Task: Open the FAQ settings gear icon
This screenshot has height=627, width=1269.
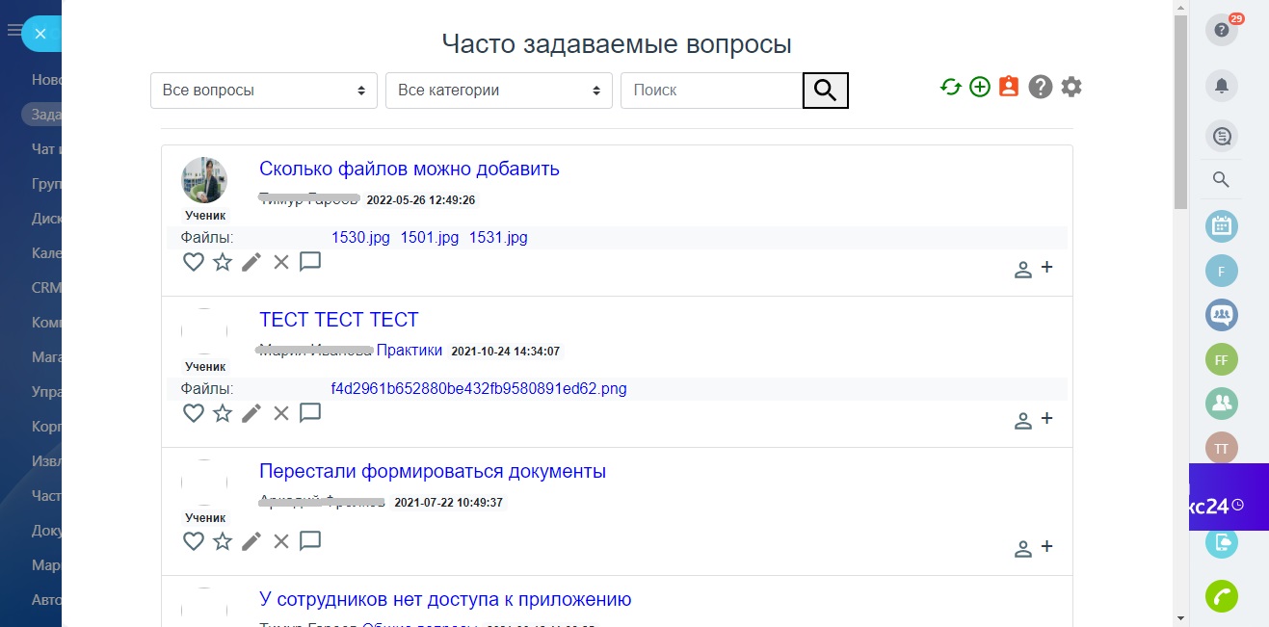Action: 1071,87
